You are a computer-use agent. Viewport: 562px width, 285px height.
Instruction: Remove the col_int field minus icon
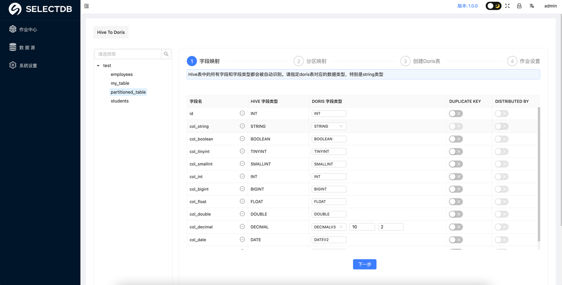[242, 177]
